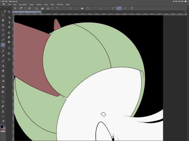Screen dimensions: 189x141
Task: Select the Correct line tool
Action: [x=3, y=121]
